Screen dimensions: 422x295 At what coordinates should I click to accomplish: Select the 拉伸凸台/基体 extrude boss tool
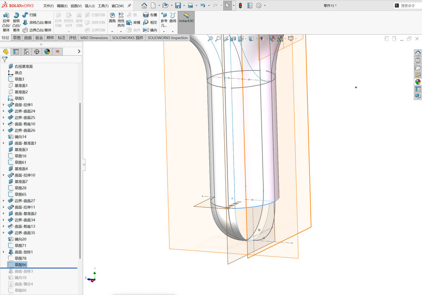click(6, 22)
